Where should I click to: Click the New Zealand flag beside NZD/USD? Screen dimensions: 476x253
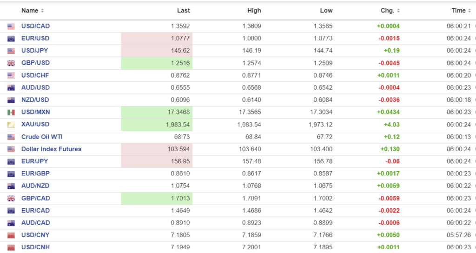point(11,100)
